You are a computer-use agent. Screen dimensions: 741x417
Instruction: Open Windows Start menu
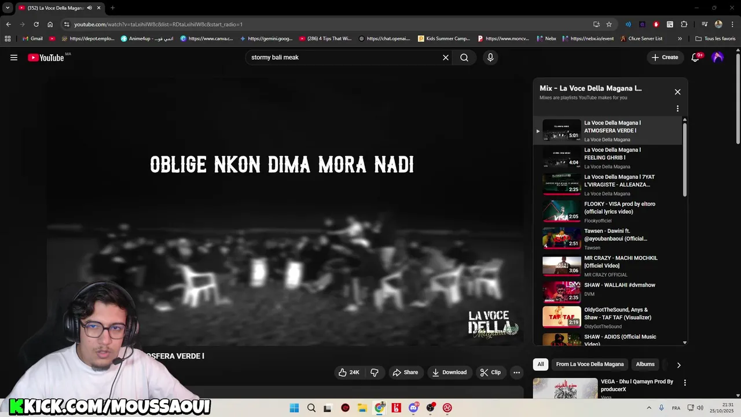pos(294,408)
